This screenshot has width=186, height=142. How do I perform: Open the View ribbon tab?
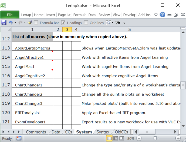click(116, 15)
